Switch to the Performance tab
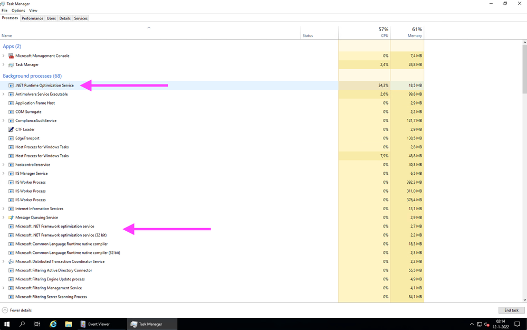This screenshot has height=330, width=527. (32, 18)
